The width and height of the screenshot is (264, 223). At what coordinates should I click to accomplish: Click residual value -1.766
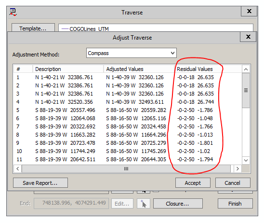205,126
